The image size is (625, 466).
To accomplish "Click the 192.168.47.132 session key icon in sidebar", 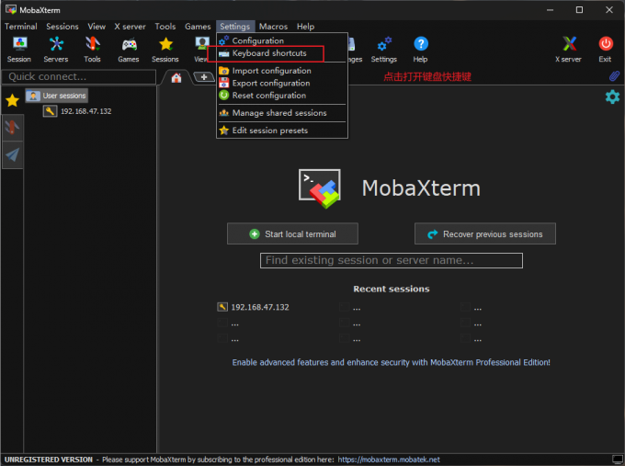I will 50,111.
